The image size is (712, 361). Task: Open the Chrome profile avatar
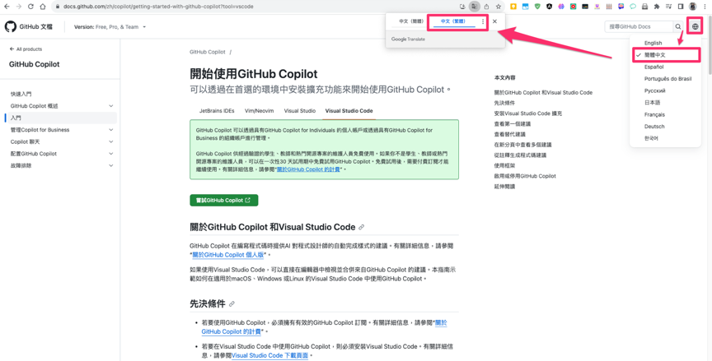[x=692, y=7]
